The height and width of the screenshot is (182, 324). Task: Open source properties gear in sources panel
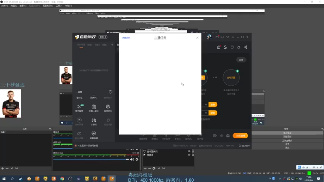coord(154,168)
